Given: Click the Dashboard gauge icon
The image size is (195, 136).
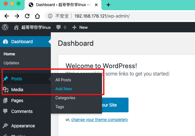Looking at the screenshot, I should click(5, 42).
